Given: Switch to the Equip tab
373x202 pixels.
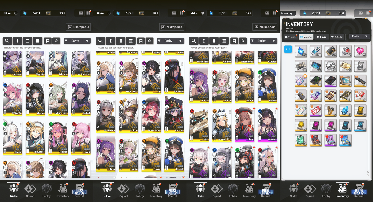Looking at the screenshot, I should coord(322,37).
